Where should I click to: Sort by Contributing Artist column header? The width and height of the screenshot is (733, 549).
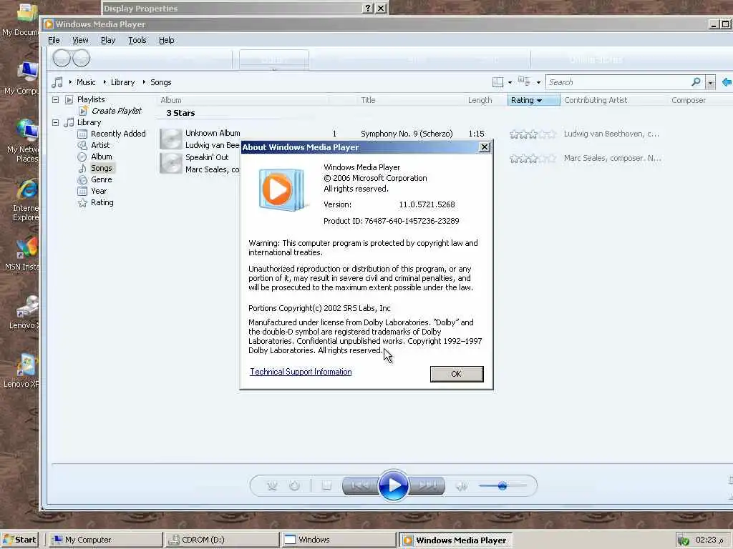tap(596, 100)
